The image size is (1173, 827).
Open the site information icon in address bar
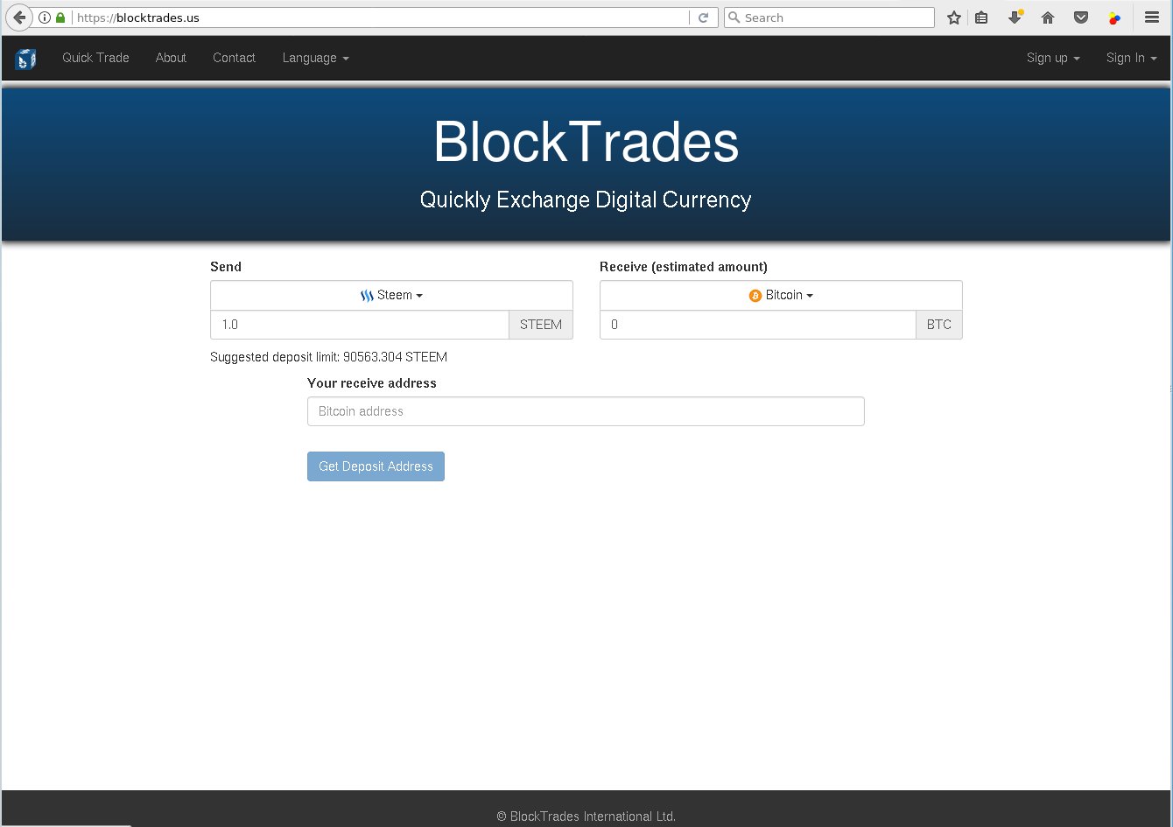(x=45, y=18)
